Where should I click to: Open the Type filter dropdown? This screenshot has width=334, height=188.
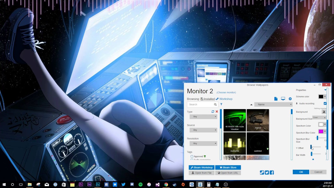(x=203, y=116)
